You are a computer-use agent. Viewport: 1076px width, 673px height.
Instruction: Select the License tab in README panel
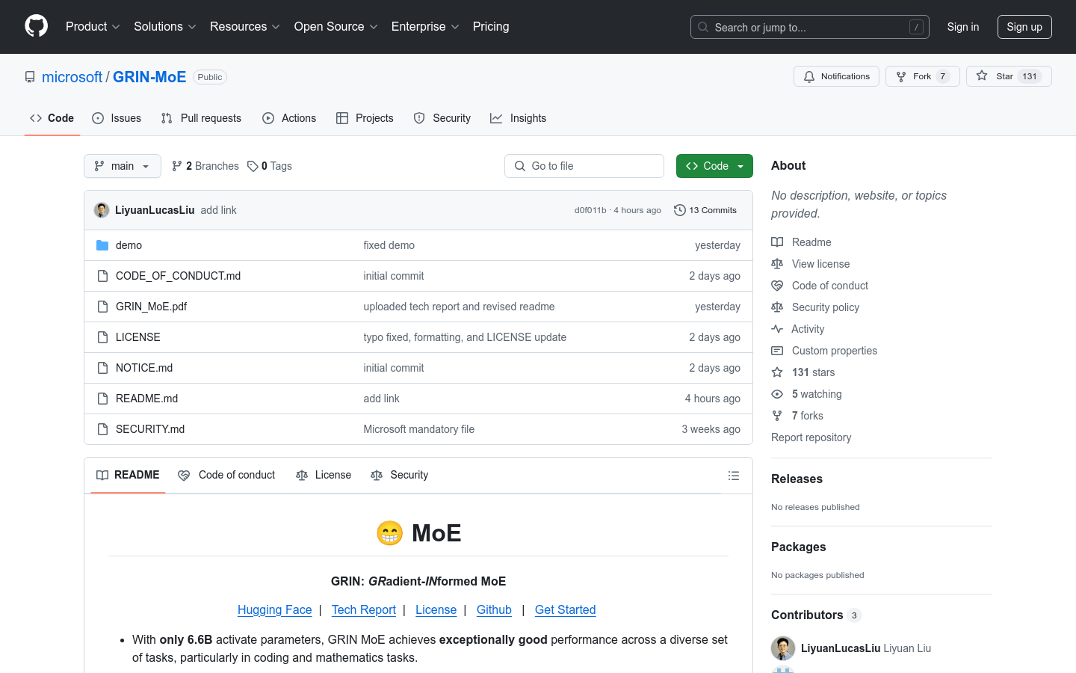click(324, 476)
